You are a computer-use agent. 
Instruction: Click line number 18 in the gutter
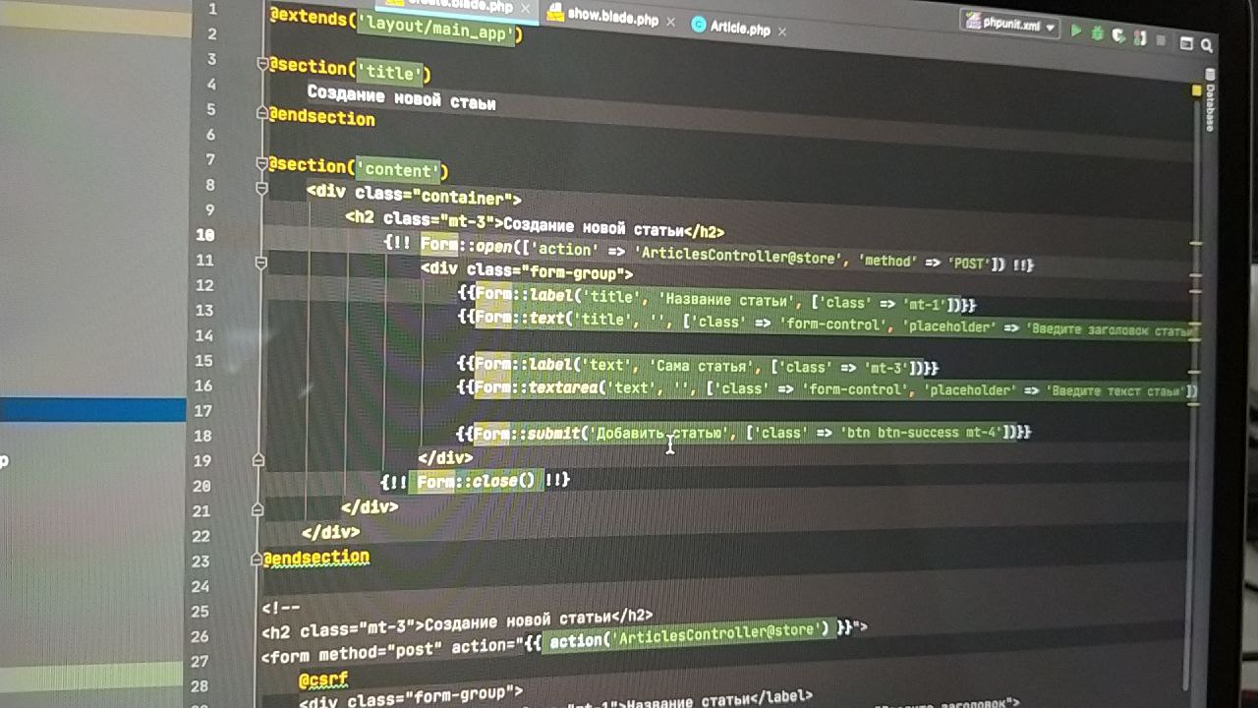coord(202,435)
